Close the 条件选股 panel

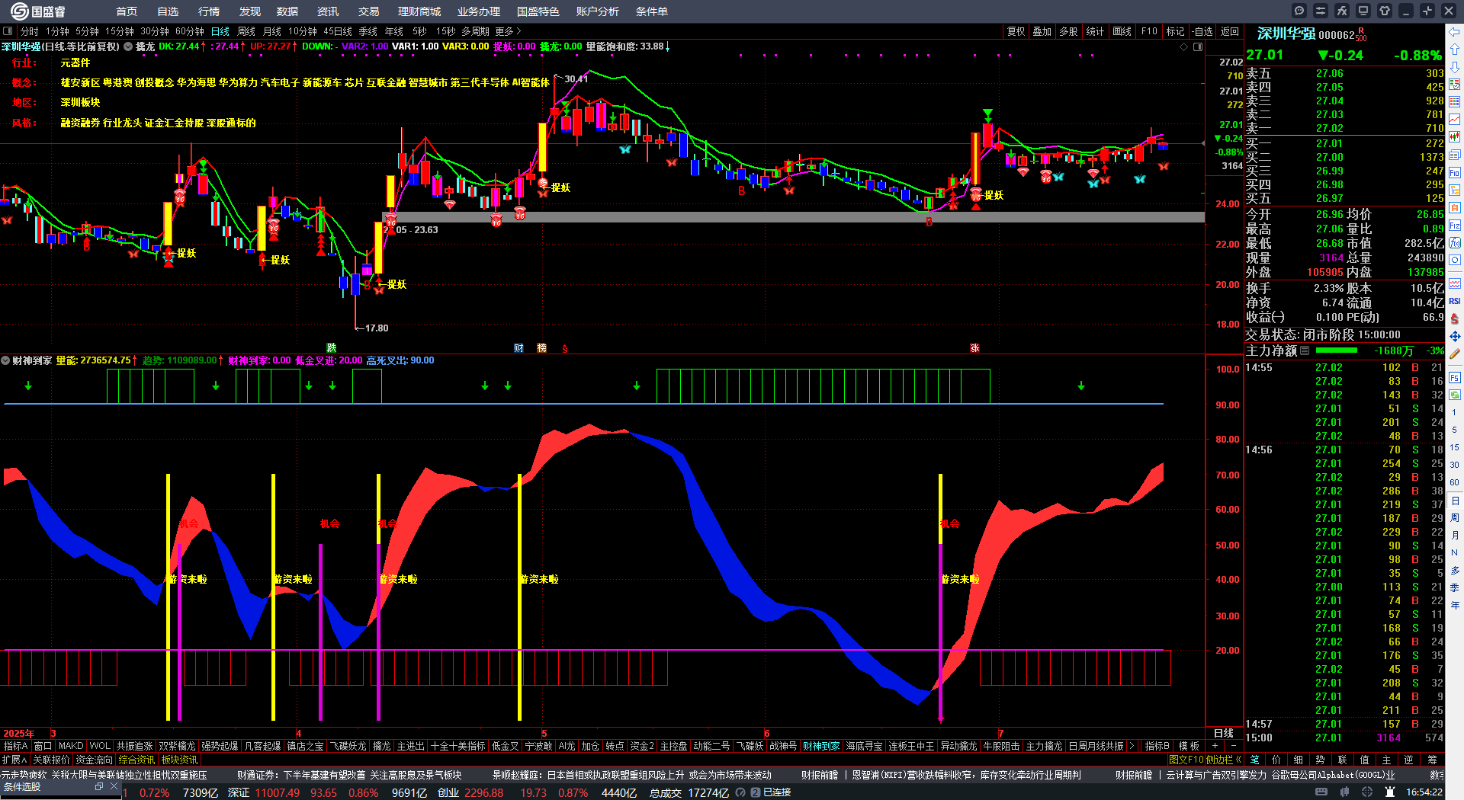(114, 786)
